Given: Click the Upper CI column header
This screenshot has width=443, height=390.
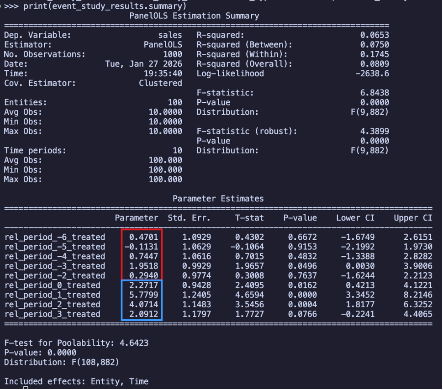Looking at the screenshot, I should (x=413, y=218).
